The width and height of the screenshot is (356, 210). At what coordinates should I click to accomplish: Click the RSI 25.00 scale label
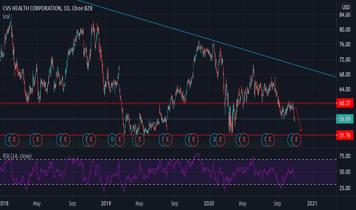345,188
